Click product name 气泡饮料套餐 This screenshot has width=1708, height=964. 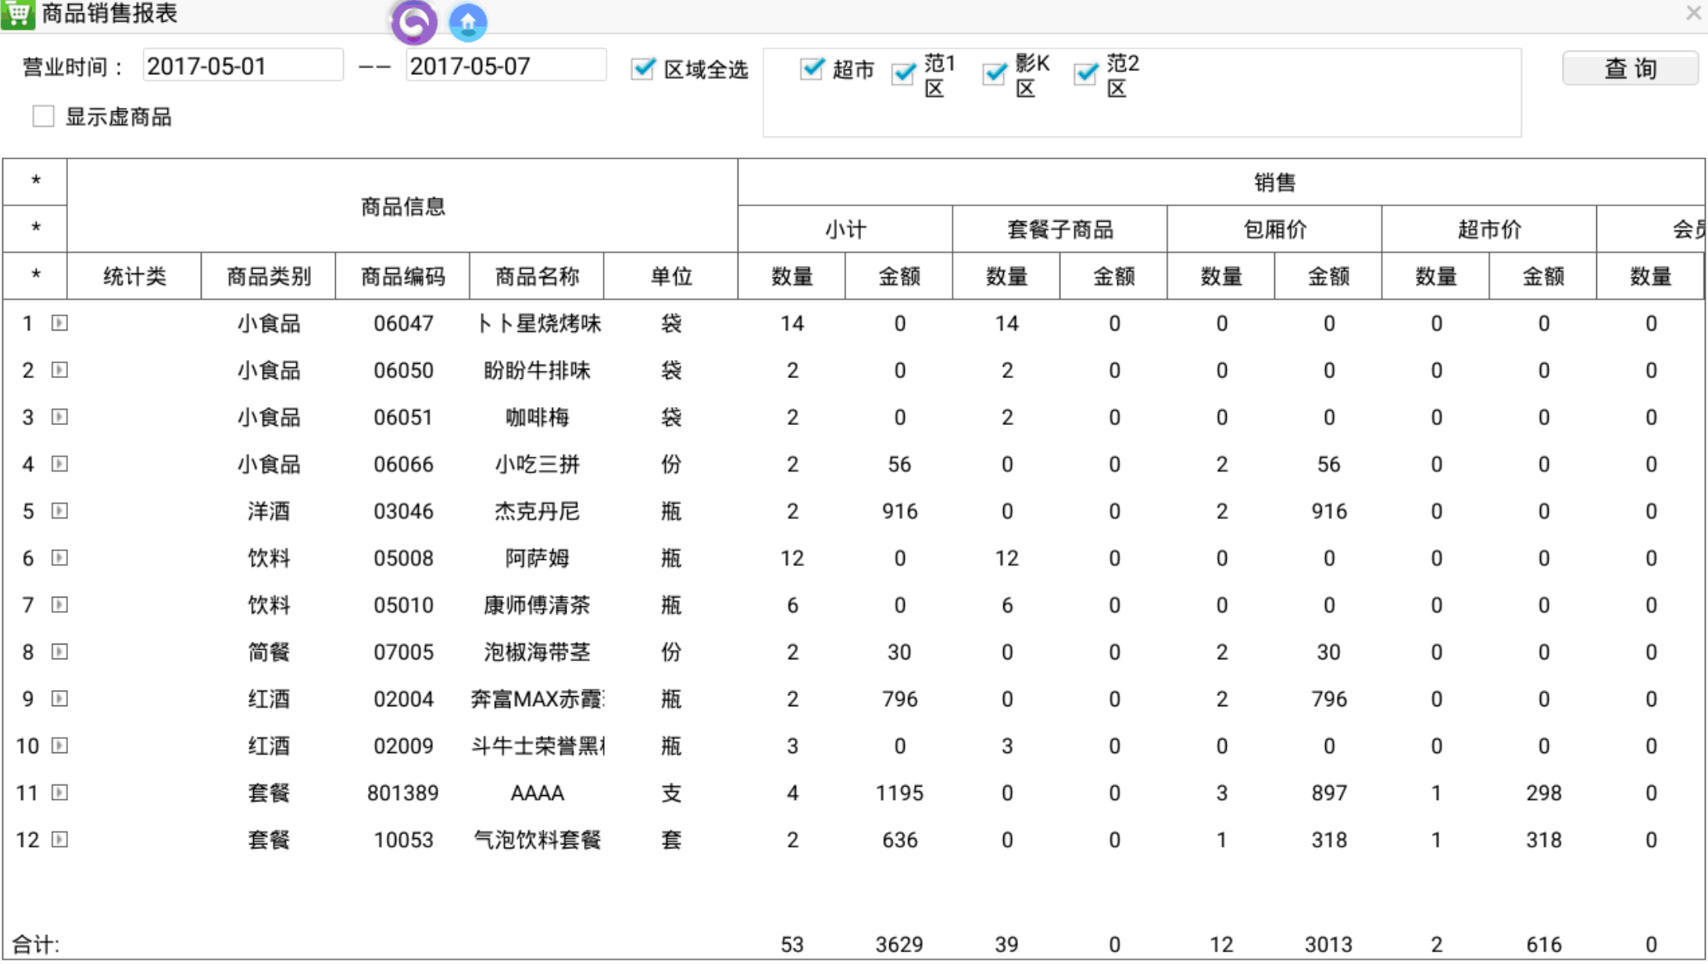537,839
